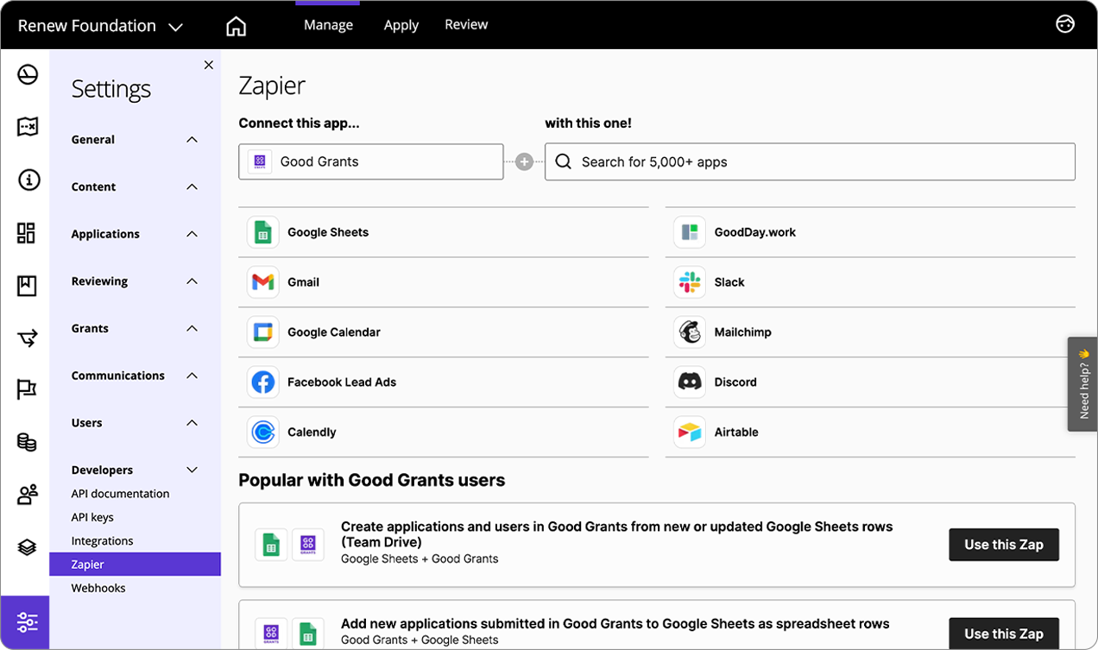
Task: Open the coins stack icon in sidebar
Action: [x=28, y=442]
